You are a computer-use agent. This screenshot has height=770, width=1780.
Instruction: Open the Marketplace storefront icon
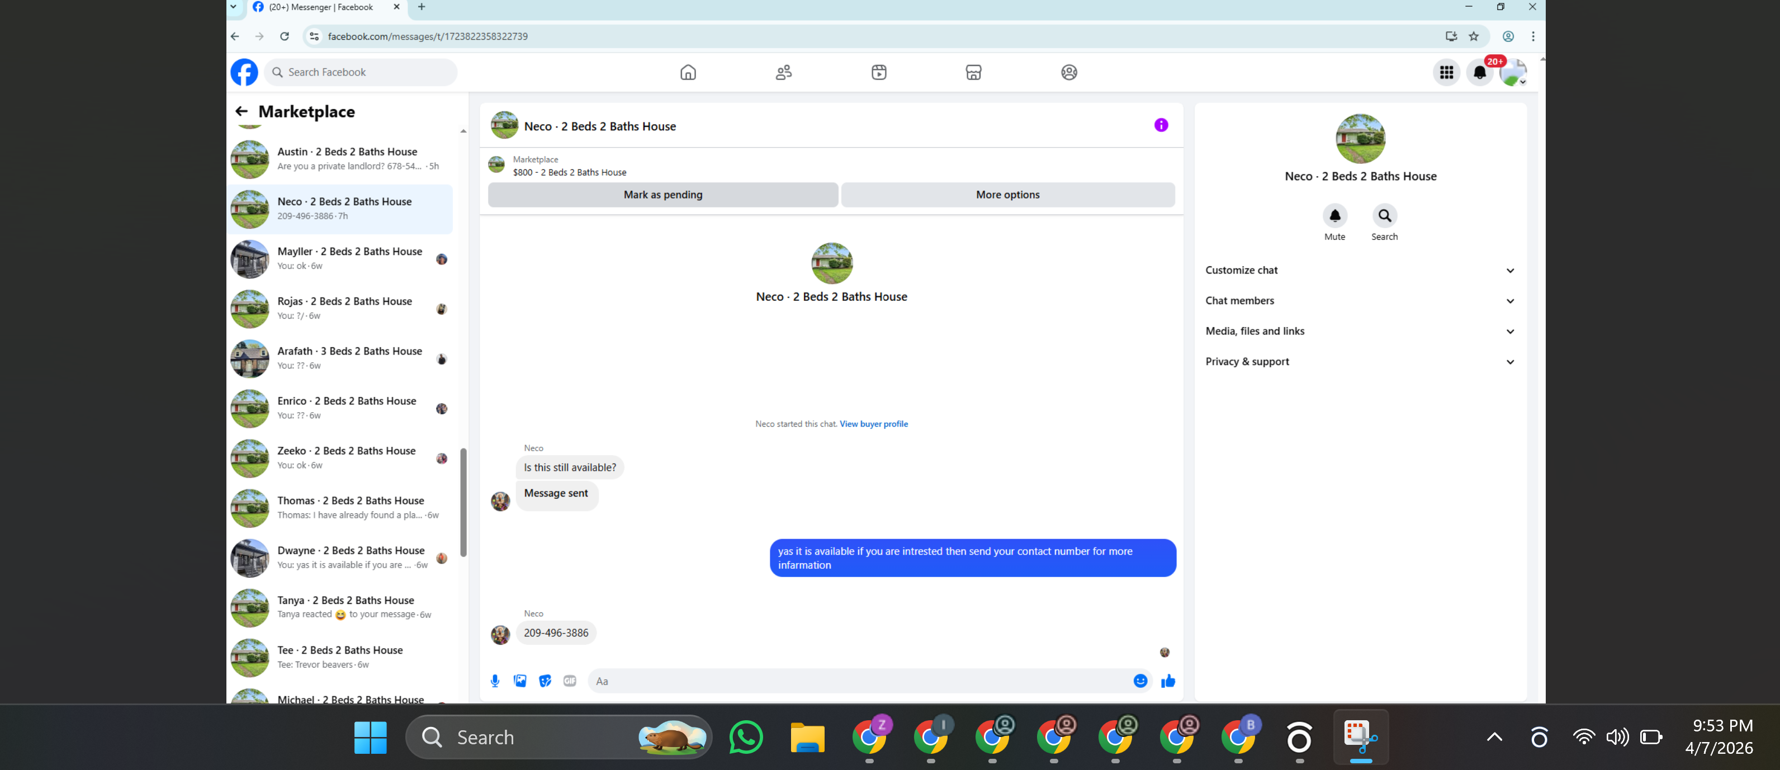coord(974,72)
